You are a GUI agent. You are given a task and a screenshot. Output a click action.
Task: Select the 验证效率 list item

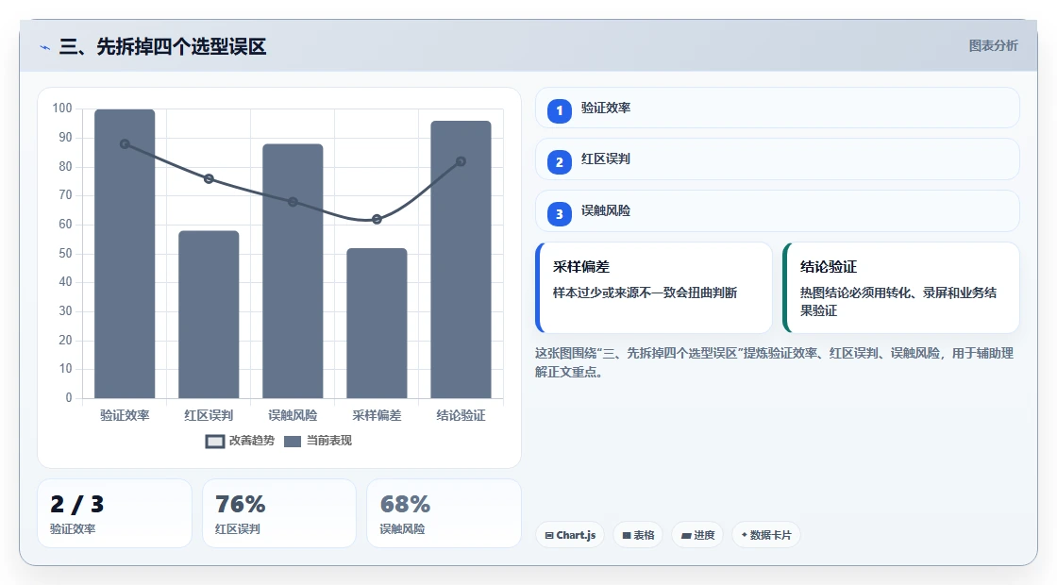tap(778, 108)
